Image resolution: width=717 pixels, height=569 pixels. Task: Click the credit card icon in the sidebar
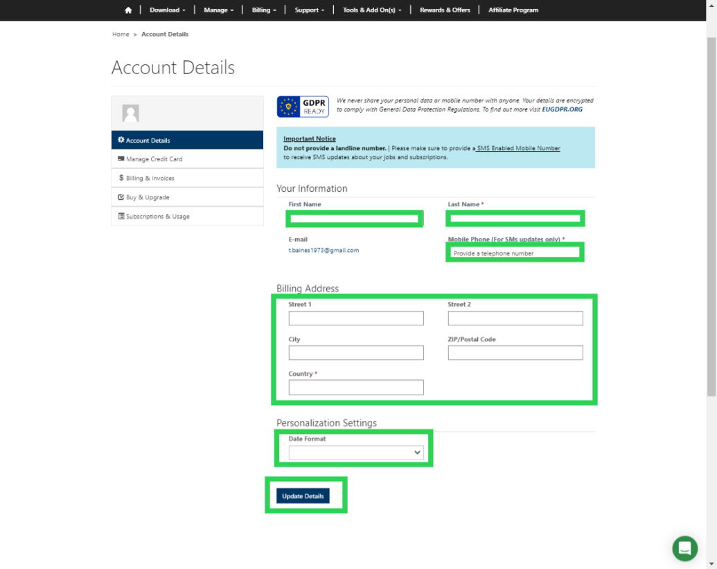point(121,159)
